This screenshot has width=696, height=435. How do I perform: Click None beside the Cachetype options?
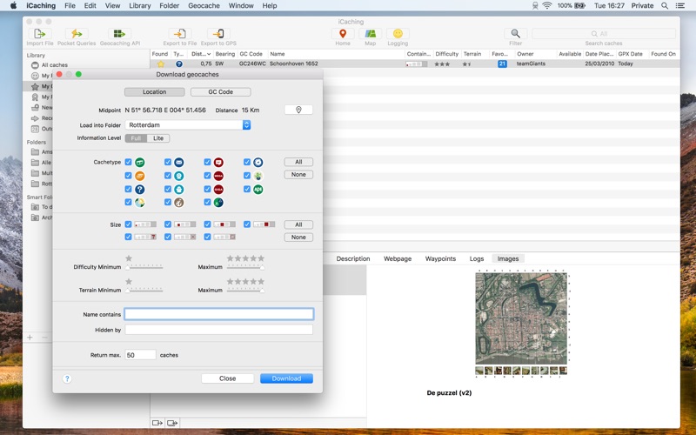click(x=298, y=175)
